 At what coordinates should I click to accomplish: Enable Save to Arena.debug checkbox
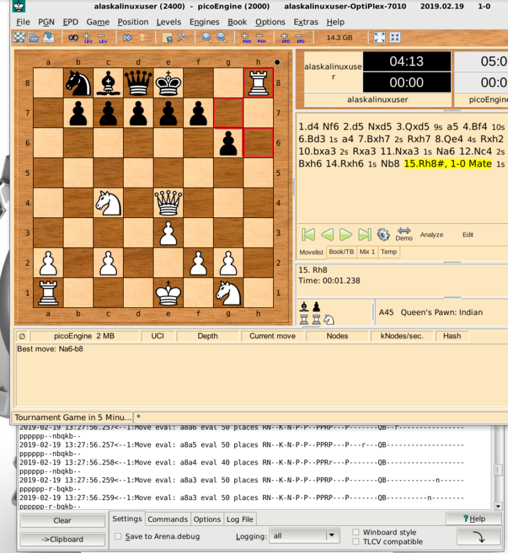tap(118, 536)
